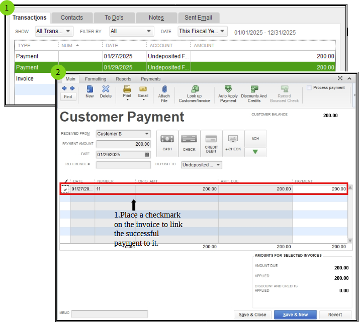Viewport: 359px width, 323px height.
Task: Open Discounts And Credits
Action: (x=254, y=94)
